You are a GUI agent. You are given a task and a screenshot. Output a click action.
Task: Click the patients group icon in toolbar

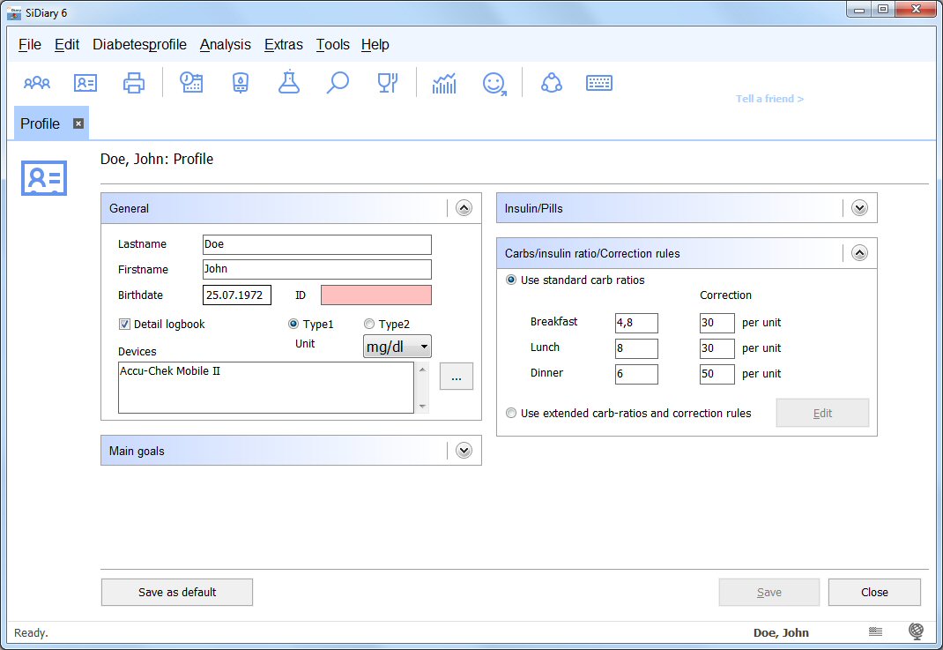click(x=37, y=83)
